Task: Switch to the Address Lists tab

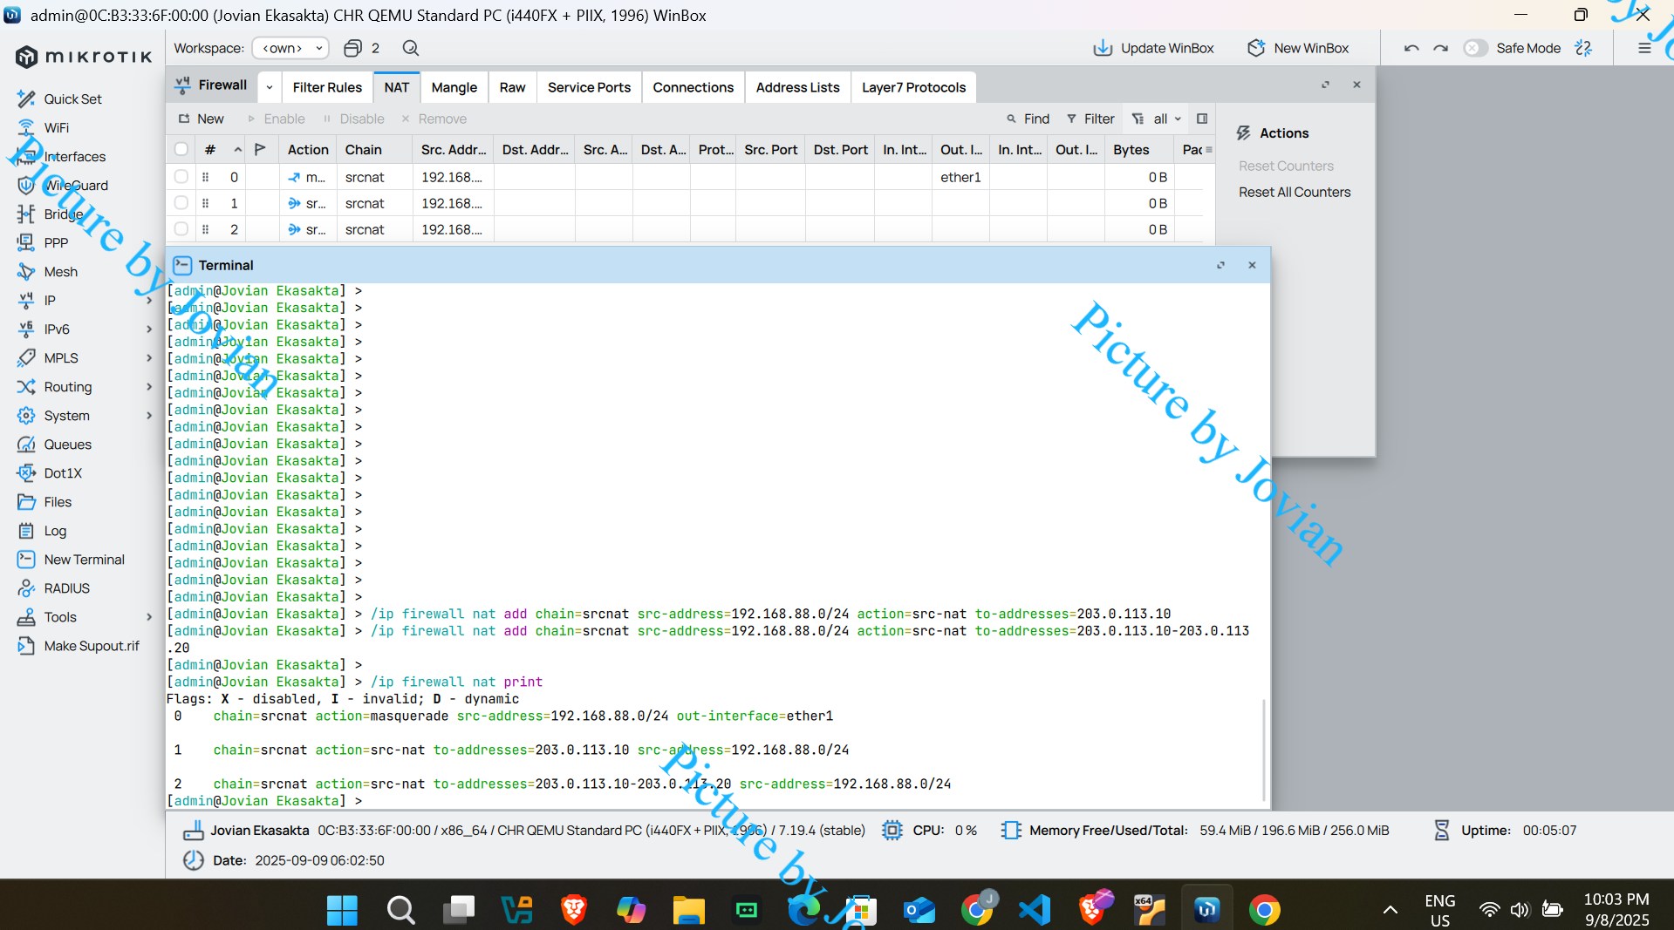Action: click(797, 87)
